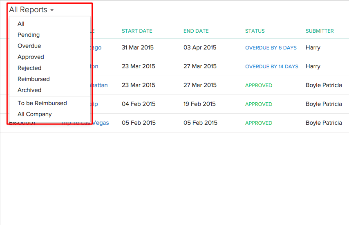Image resolution: width=349 pixels, height=225 pixels.
Task: Click the SUBMITTER column header
Action: pyautogui.click(x=320, y=31)
